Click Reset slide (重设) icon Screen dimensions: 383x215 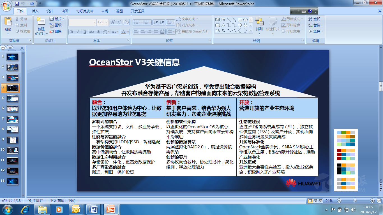tap(52, 25)
